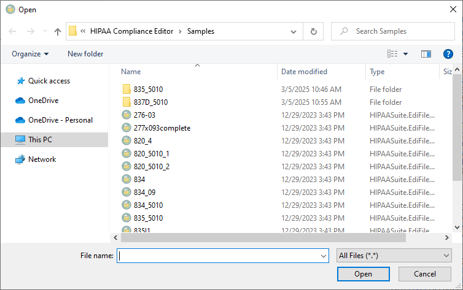Click the Cancel button
This screenshot has width=463, height=290.
tap(424, 274)
